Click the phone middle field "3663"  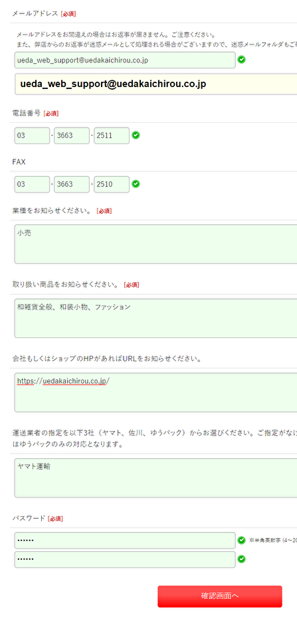coord(72,135)
